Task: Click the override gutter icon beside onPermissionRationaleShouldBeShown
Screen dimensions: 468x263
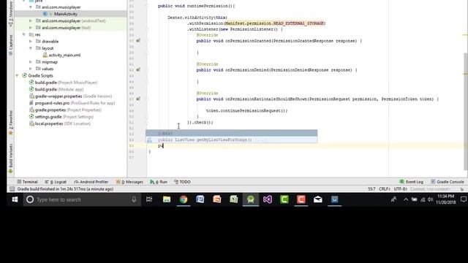Action: click(x=138, y=99)
